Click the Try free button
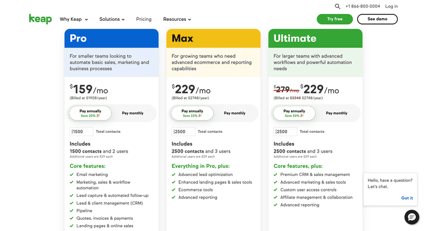 (335, 19)
